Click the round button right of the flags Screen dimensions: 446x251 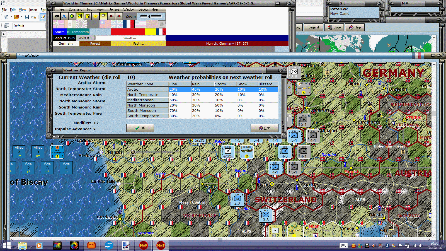(x=162, y=24)
